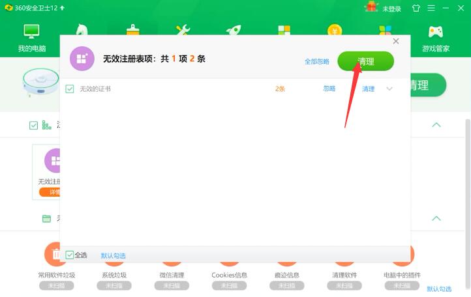Click the green 清理 button in the dialog
Screen dimensions: 471x297
pos(365,61)
